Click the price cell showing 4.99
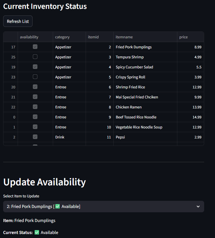The image size is (215, 238). [x=190, y=57]
